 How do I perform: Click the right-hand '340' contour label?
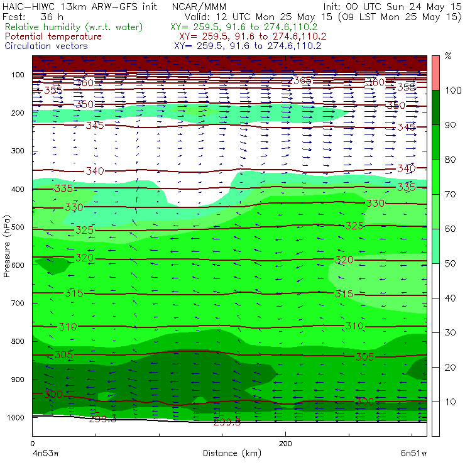pyautogui.click(x=407, y=168)
